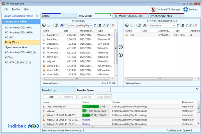The height and width of the screenshot is (134, 202).
Task: Collapse the transfer panel with chevron
Action: pyautogui.click(x=197, y=89)
